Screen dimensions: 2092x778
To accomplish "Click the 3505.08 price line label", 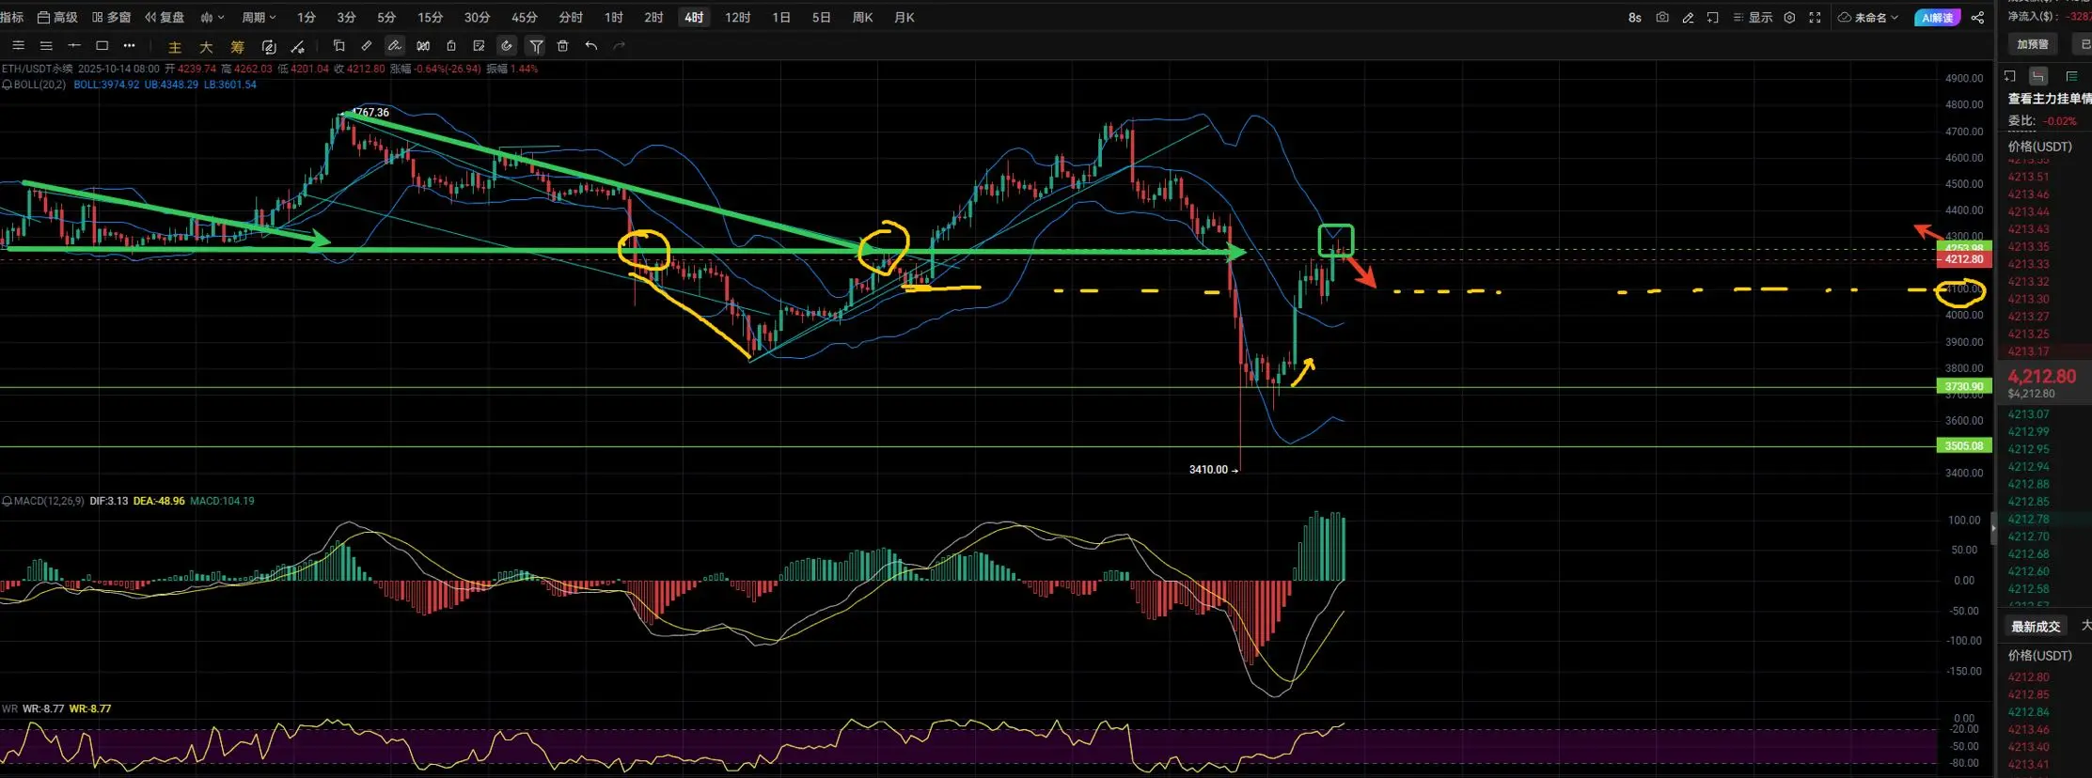I will pyautogui.click(x=1964, y=445).
